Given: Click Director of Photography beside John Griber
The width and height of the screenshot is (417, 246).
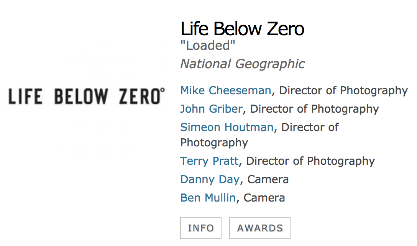Looking at the screenshot, I should (315, 109).
